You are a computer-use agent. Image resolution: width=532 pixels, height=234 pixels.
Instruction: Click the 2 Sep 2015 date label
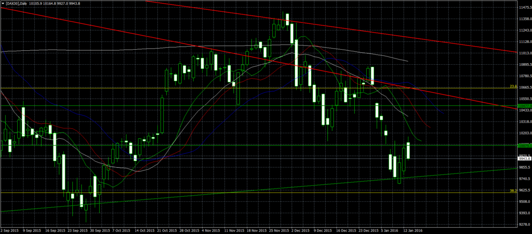coord(10,230)
